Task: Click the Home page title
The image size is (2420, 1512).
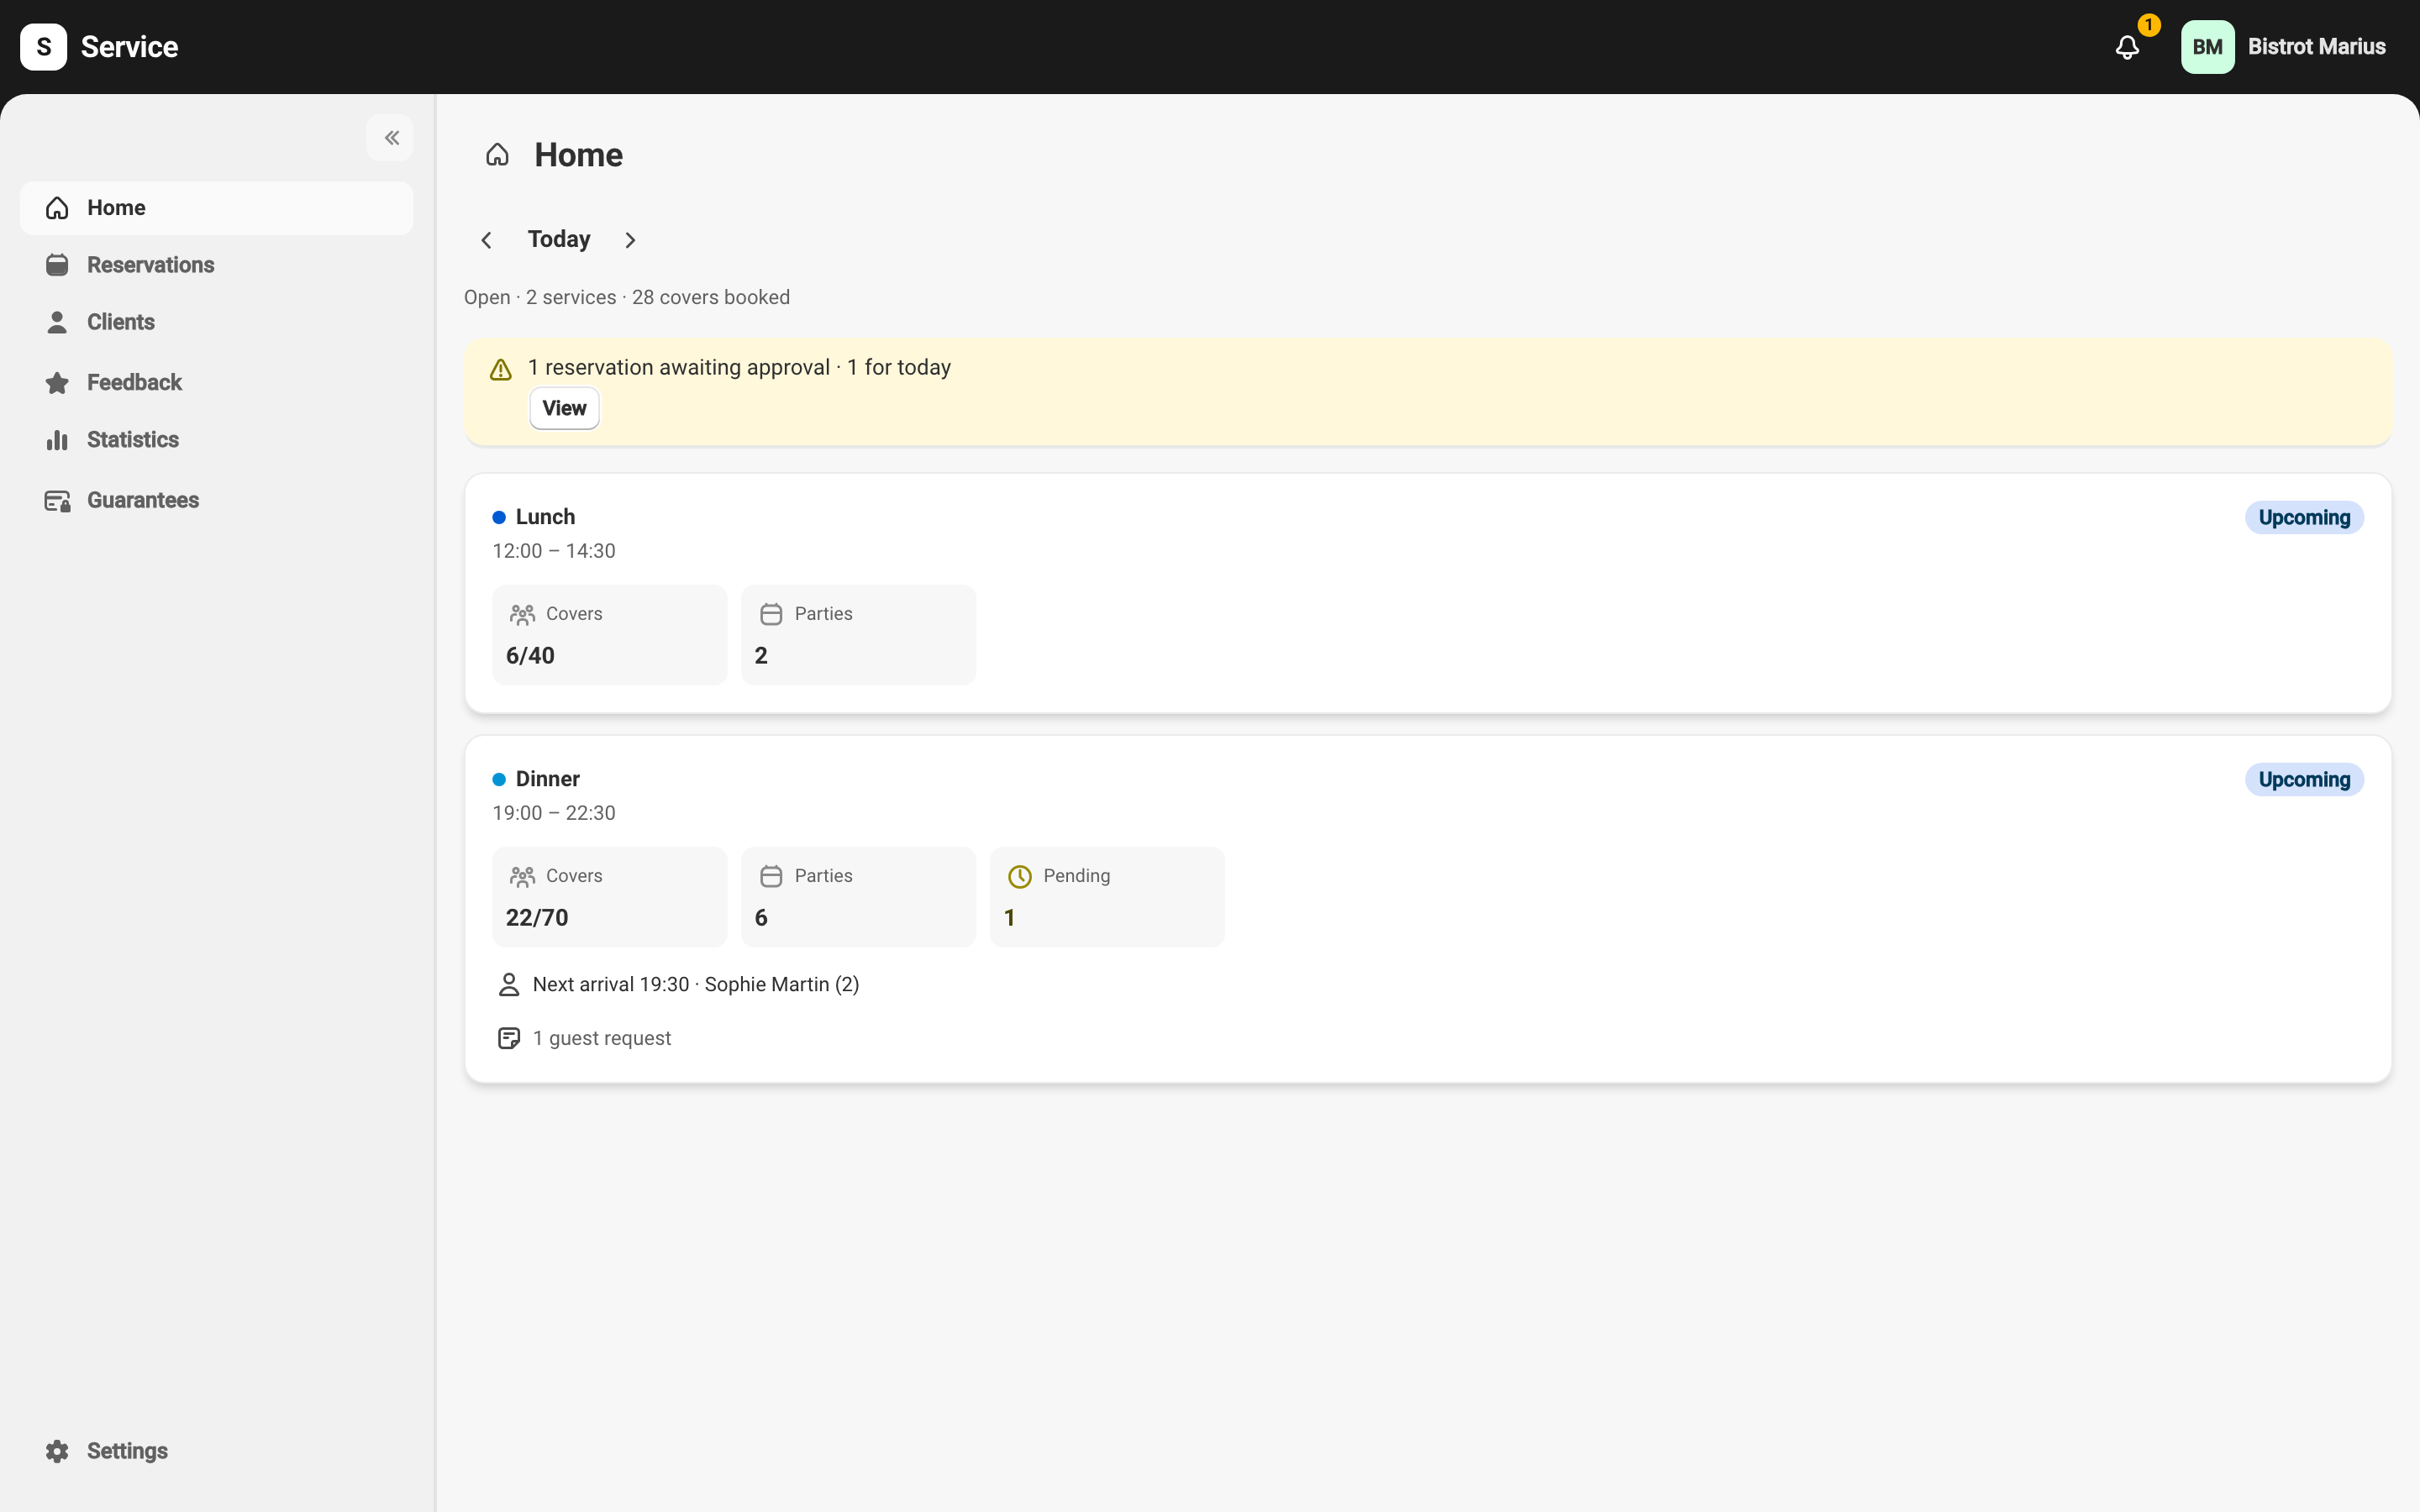Action: (x=578, y=155)
